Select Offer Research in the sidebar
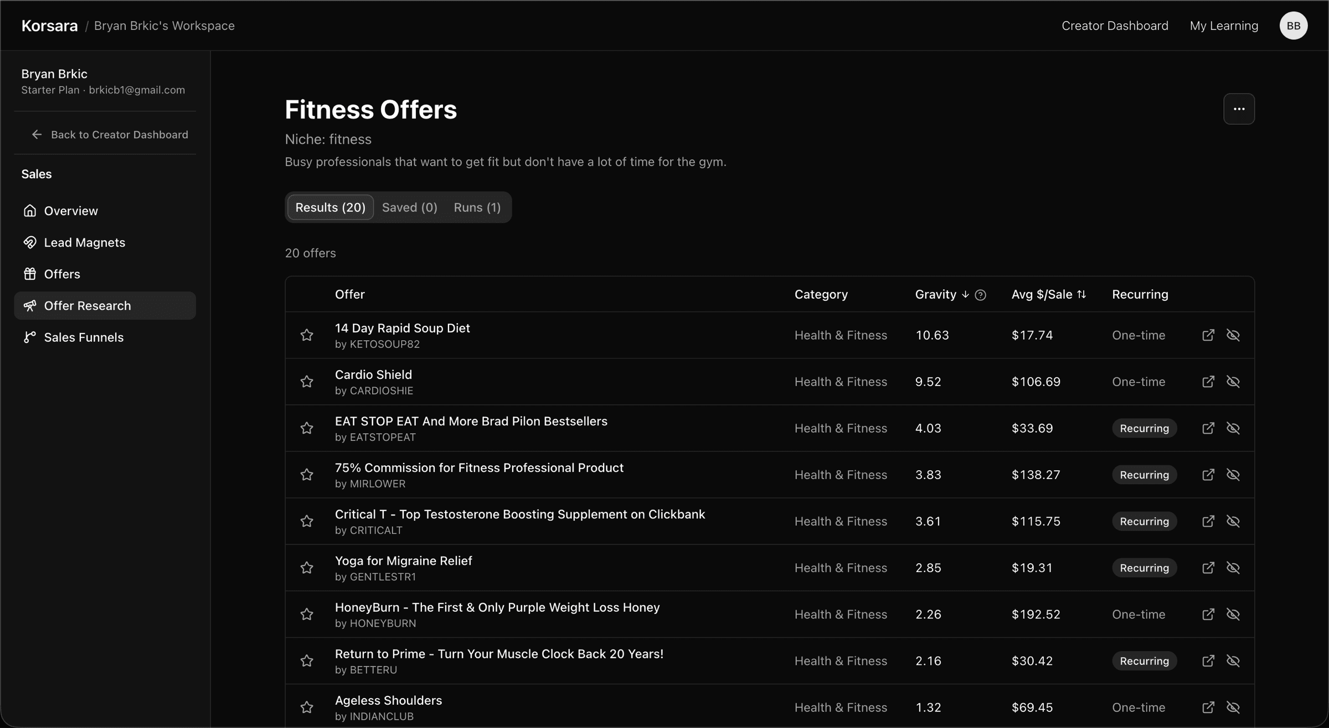The image size is (1329, 728). pyautogui.click(x=105, y=305)
